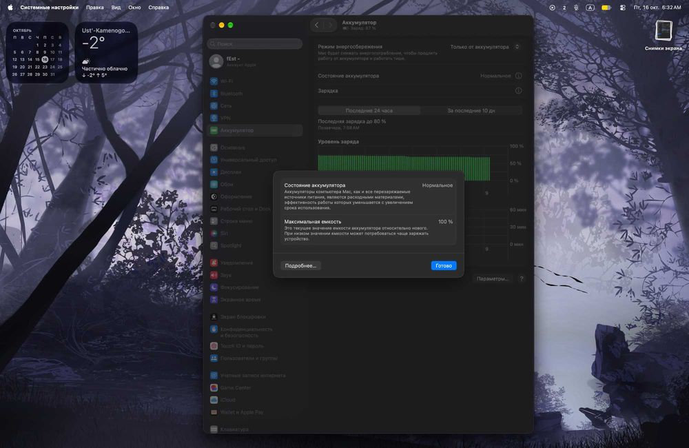Open iCloud settings in the sidebar
Image resolution: width=689 pixels, height=448 pixels.
(x=255, y=400)
